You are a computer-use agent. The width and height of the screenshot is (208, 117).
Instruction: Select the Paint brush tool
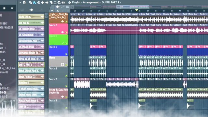pyautogui.click(x=34, y=3)
